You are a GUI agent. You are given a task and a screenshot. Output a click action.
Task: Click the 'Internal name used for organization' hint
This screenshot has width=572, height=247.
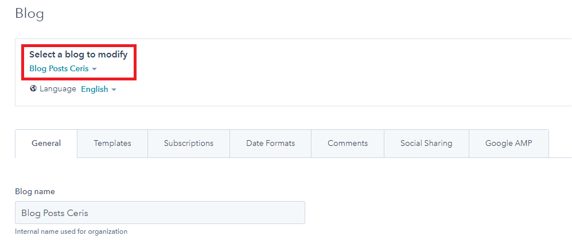click(71, 231)
